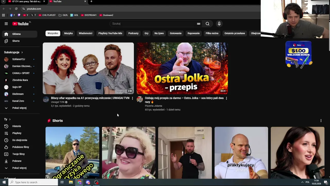Open the YouTube hamburger guide menu

click(x=6, y=24)
